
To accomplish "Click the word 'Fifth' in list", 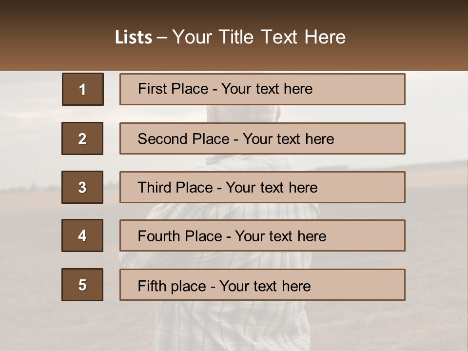I will [148, 286].
